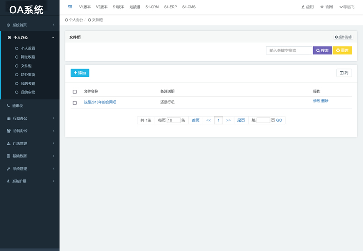Click the circle icon before 我的审批
Viewport: 363px width, 251px height.
[x=17, y=92]
